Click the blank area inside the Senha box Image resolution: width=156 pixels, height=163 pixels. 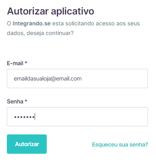92,117
